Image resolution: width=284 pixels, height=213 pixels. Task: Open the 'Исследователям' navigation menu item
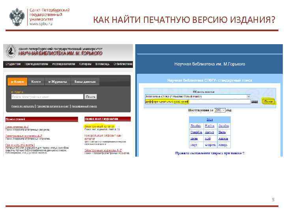pos(64,64)
